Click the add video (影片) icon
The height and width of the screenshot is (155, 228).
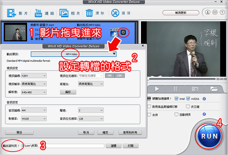click(11, 13)
